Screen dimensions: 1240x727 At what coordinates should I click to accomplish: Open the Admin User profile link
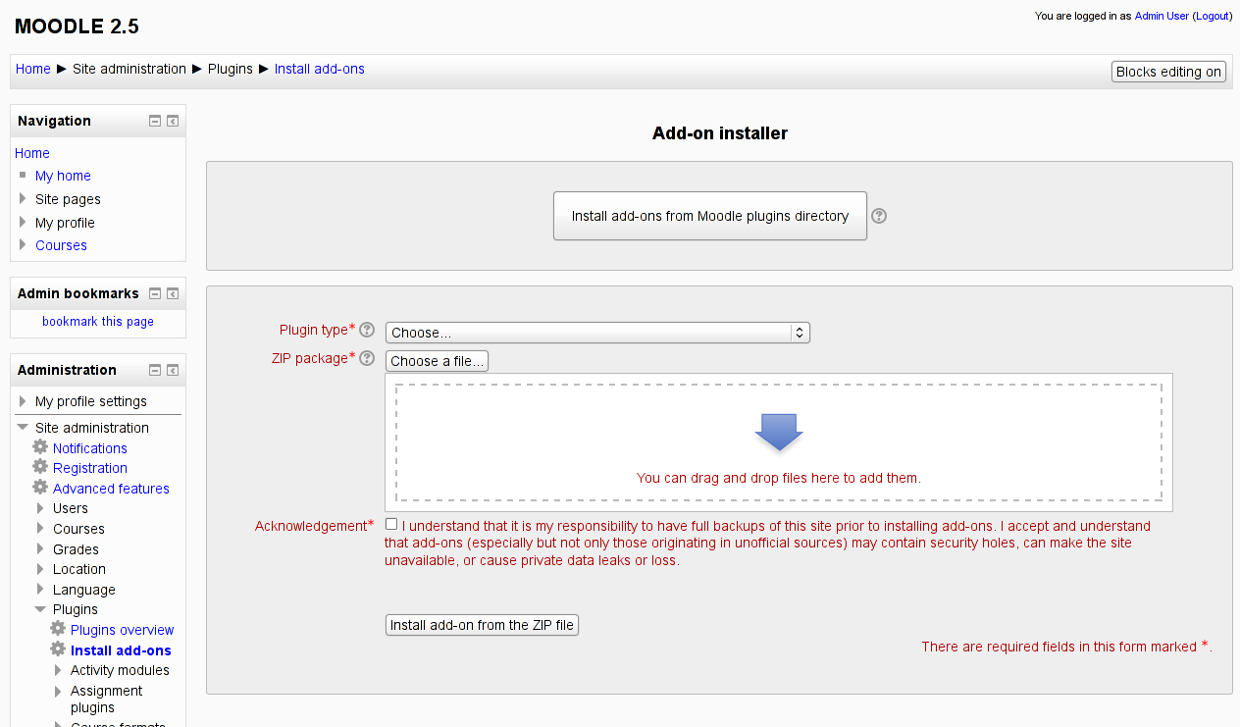click(x=1162, y=16)
